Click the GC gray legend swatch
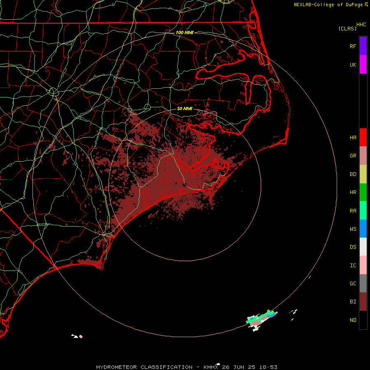Viewport: 370px width, 370px height. click(x=363, y=283)
